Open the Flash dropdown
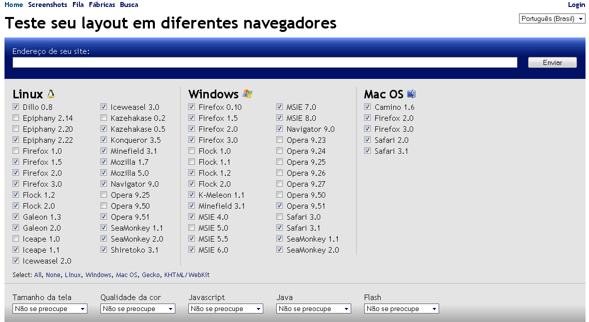Viewport: 589px width, 322px height. [402, 309]
